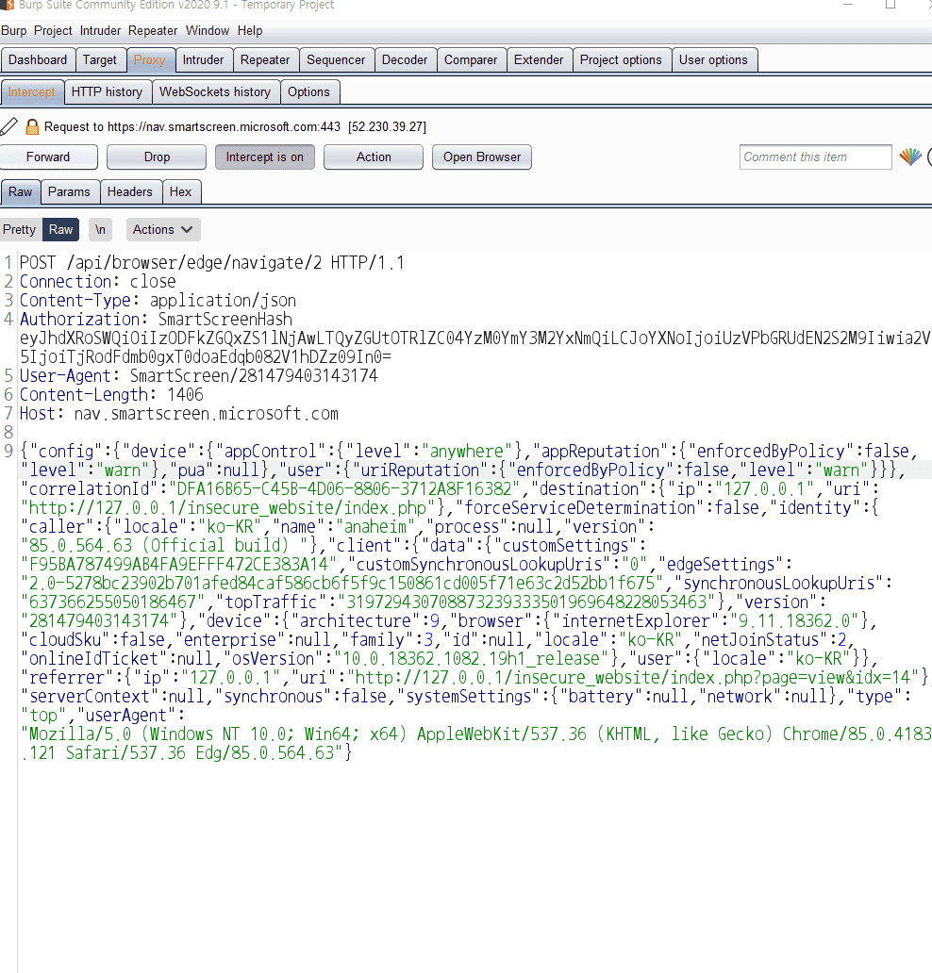932x973 pixels.
Task: Select the Decoder tab
Action: point(405,59)
